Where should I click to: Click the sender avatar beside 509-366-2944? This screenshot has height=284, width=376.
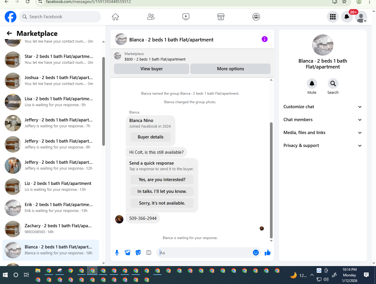pos(119,219)
